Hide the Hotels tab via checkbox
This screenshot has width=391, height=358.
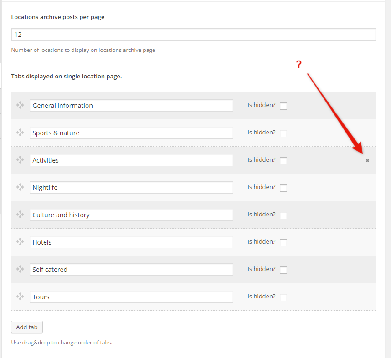click(x=283, y=243)
